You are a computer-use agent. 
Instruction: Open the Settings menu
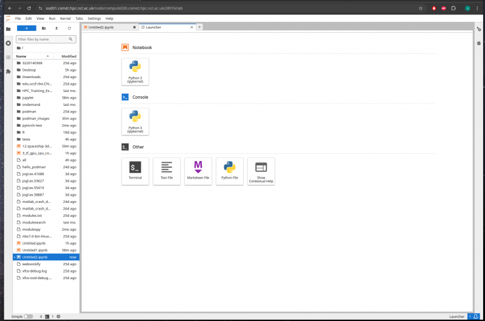94,19
